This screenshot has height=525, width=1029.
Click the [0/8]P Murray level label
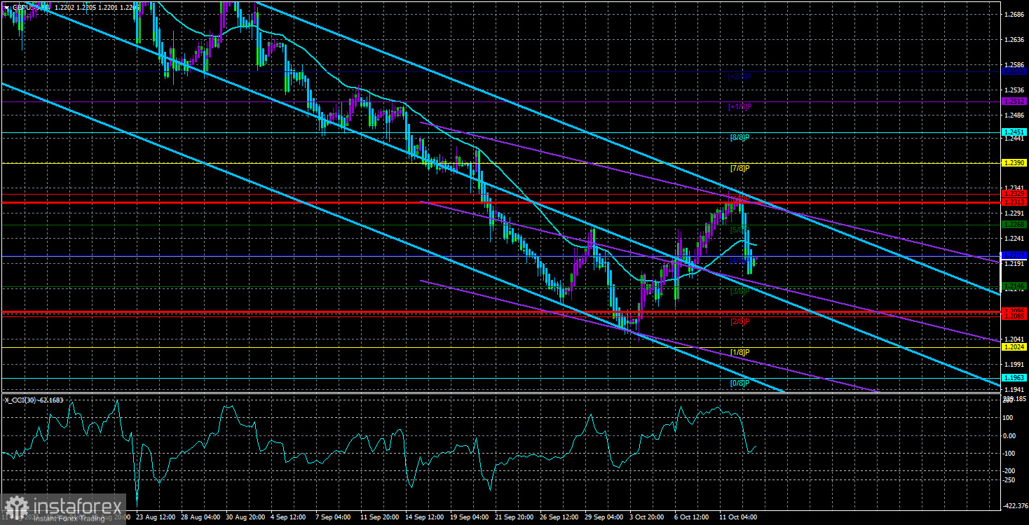pos(740,383)
